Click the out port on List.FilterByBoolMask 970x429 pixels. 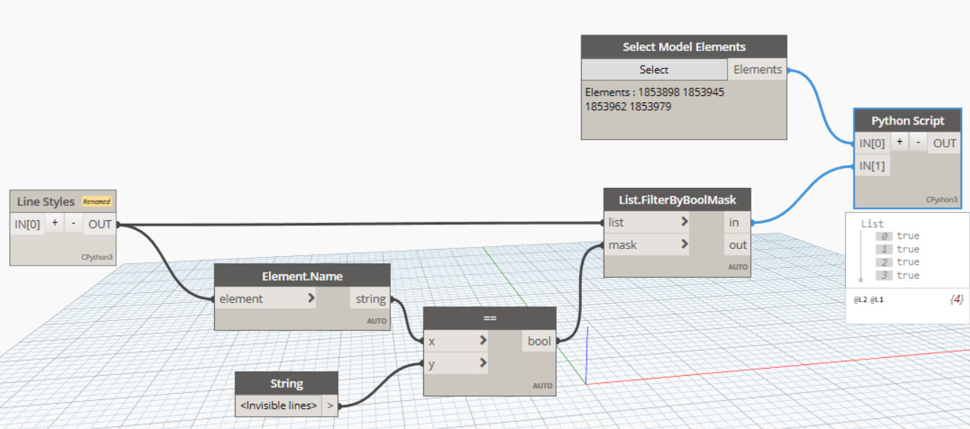737,245
